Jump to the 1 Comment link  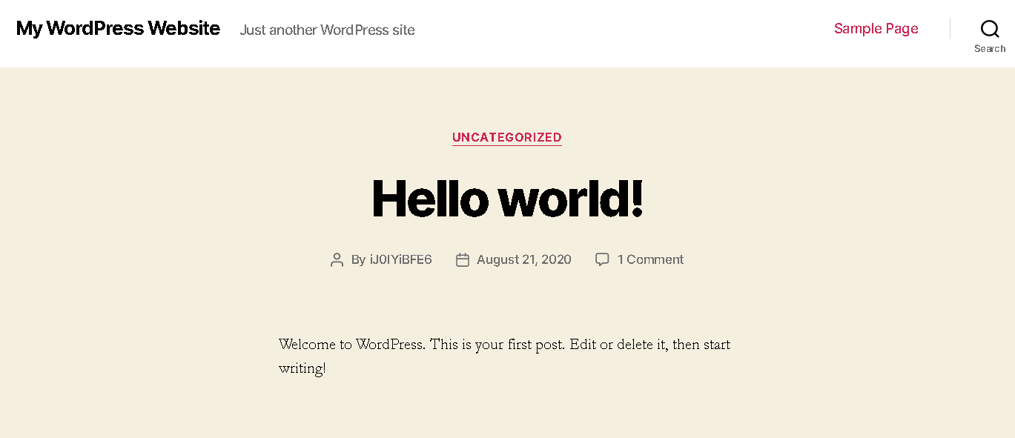pyautogui.click(x=650, y=259)
